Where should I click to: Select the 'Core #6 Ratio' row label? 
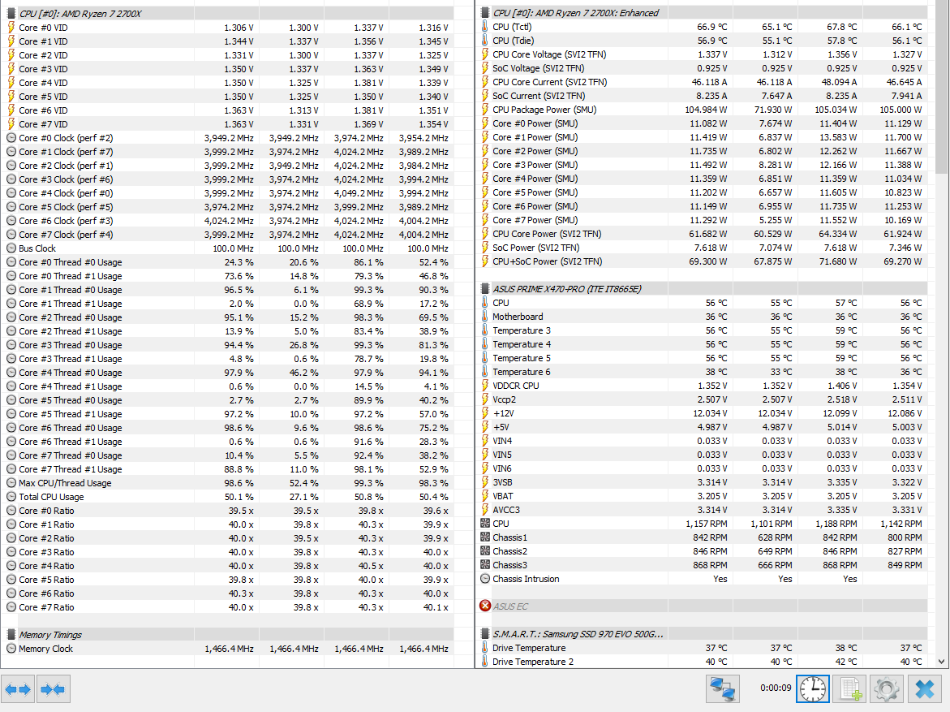click(x=47, y=593)
